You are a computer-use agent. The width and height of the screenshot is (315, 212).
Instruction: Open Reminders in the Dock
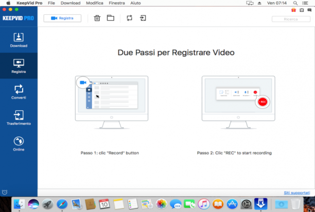(133, 204)
